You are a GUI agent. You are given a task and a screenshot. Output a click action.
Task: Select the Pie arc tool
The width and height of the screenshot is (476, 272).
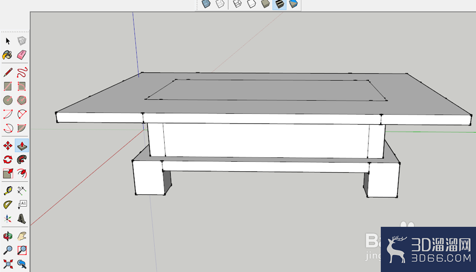pos(22,128)
